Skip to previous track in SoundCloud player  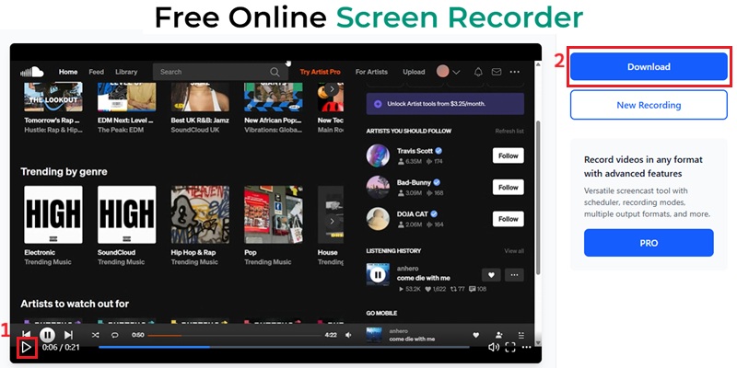pos(27,335)
